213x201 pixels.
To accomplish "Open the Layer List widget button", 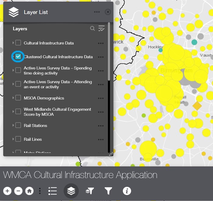I will tap(71, 191).
